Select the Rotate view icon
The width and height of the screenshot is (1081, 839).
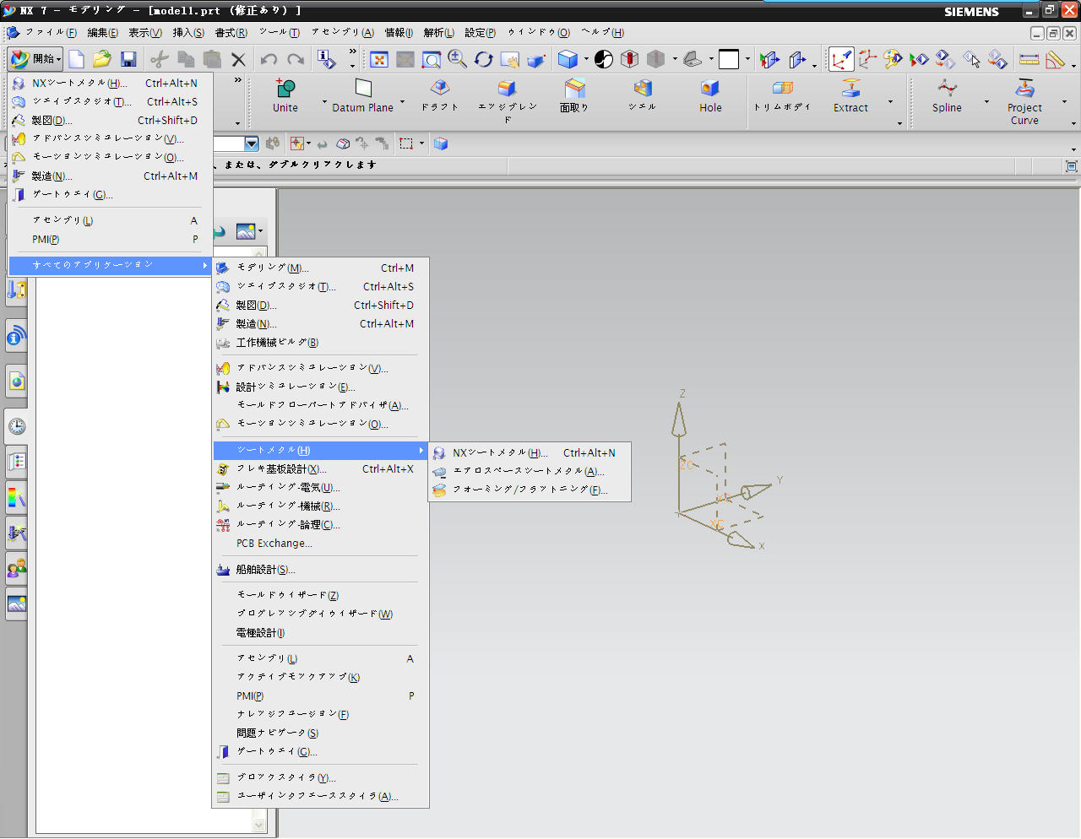click(x=483, y=59)
